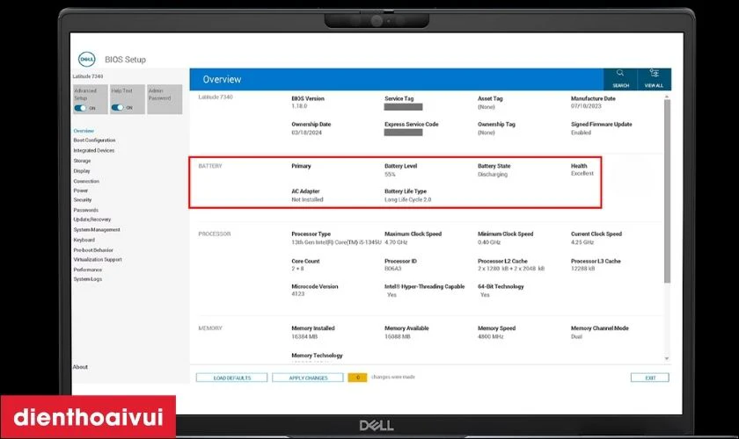Viewport: 739px width, 439px height.
Task: Select the Power settings entry
Action: click(x=80, y=190)
